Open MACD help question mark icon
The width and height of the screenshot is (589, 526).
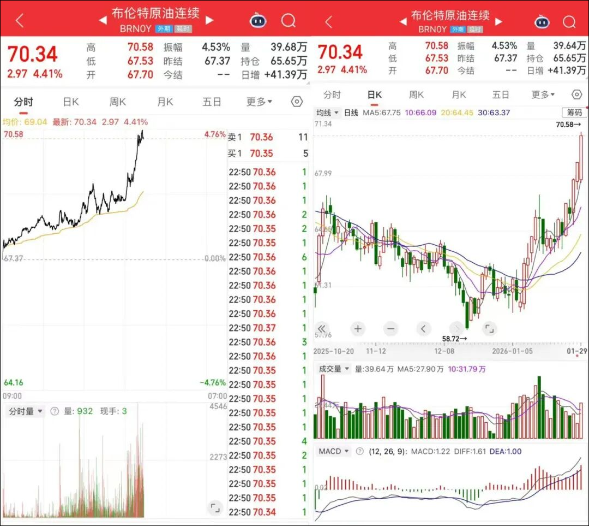pyautogui.click(x=359, y=451)
